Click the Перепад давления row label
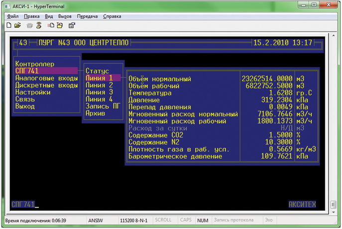Image resolution: width=342 pixels, height=229 pixels. [160, 107]
